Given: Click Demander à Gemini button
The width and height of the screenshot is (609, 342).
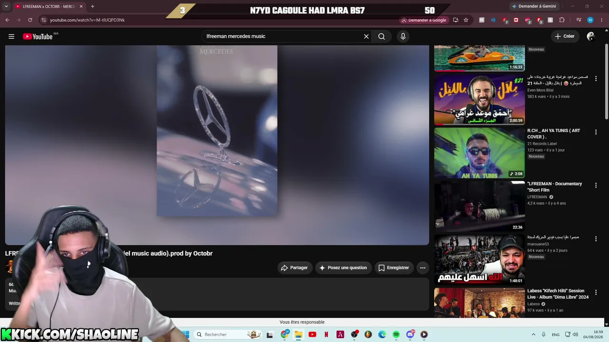Looking at the screenshot, I should tap(533, 6).
